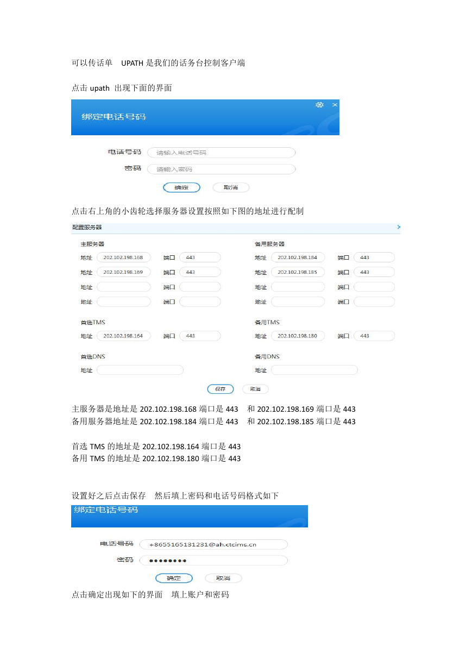Click 保存 in the server configuration dialog
Image resolution: width=472 pixels, height=667 pixels.
221,389
